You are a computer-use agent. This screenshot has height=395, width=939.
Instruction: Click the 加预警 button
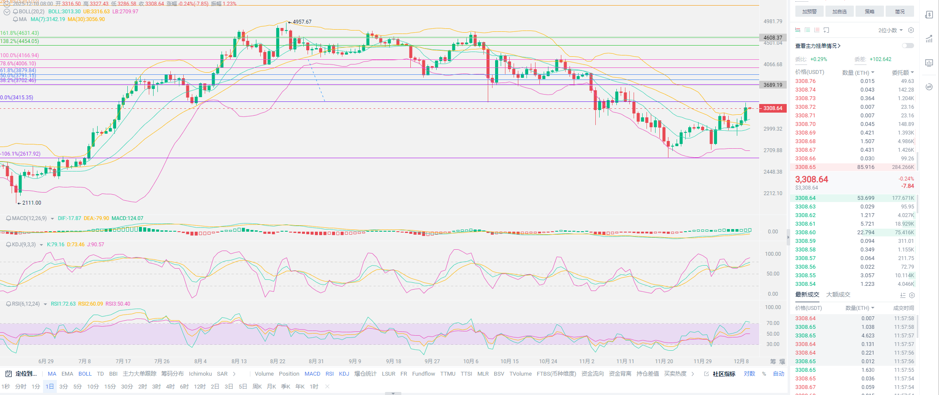(x=809, y=12)
